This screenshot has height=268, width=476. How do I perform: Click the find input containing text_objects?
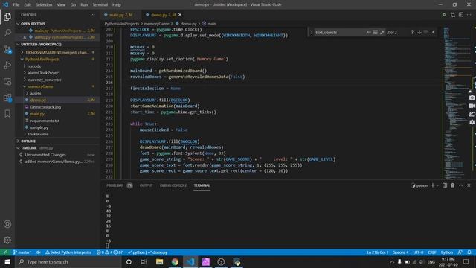(x=339, y=32)
